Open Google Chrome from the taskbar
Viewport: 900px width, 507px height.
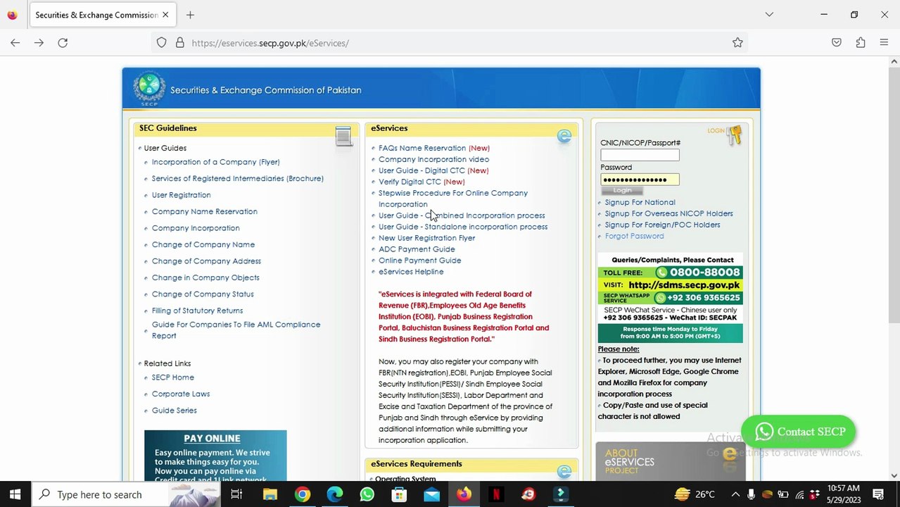(302, 494)
